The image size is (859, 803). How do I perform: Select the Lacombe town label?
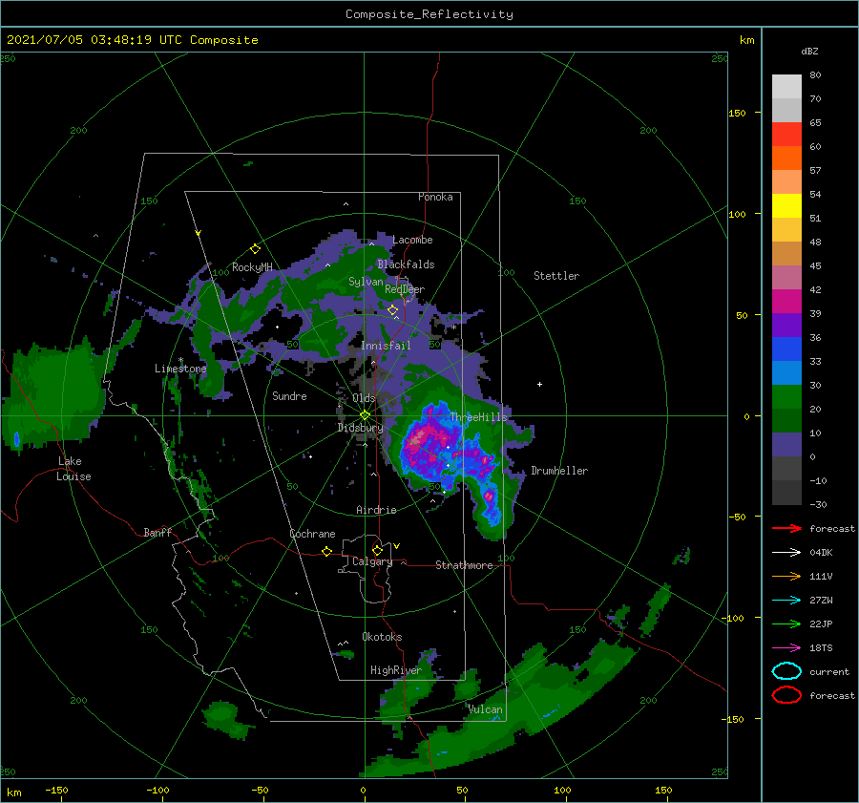(x=412, y=240)
